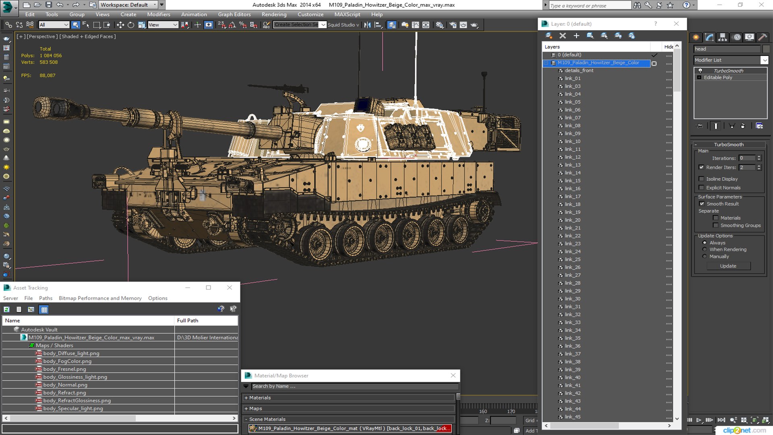Viewport: 773px width, 435px height.
Task: Select the Move transform tool
Action: click(x=120, y=25)
